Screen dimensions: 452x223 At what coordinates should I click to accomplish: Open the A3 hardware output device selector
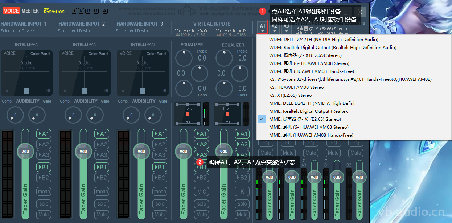point(286,27)
